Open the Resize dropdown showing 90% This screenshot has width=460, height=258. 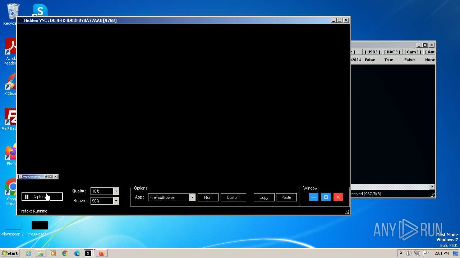pyautogui.click(x=116, y=201)
